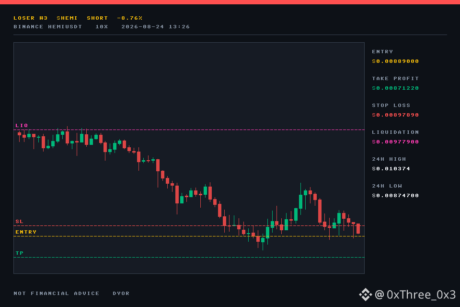Click the 24H LOW heading
460x307 pixels.
coord(387,186)
